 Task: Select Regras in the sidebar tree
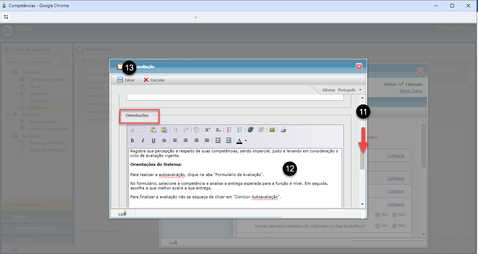click(x=35, y=86)
